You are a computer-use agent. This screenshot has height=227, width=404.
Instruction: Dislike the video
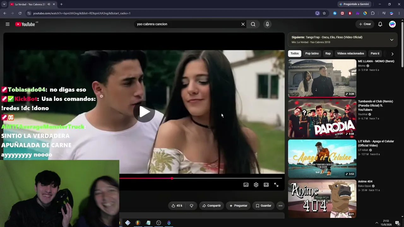coord(191,206)
